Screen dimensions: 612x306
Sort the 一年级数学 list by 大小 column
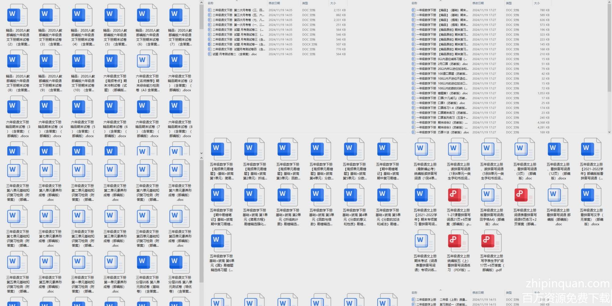click(537, 3)
